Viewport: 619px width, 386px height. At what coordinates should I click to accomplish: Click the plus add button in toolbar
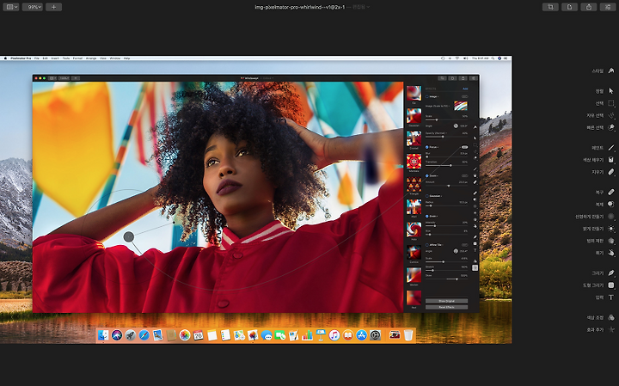click(x=53, y=7)
